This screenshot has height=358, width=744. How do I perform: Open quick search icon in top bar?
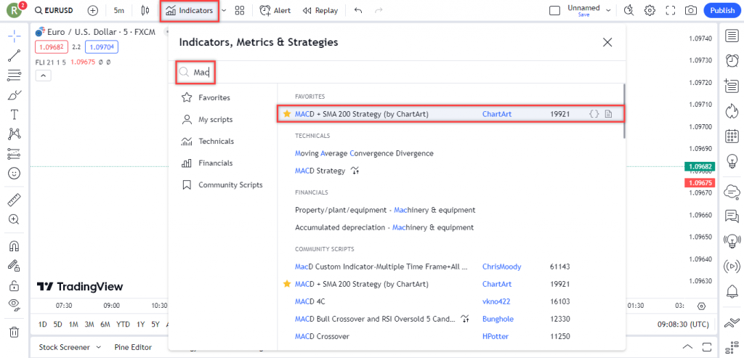[x=628, y=10]
